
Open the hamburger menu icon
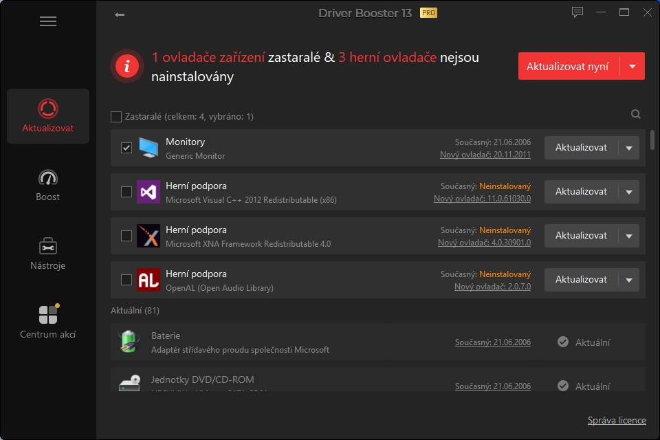click(47, 21)
